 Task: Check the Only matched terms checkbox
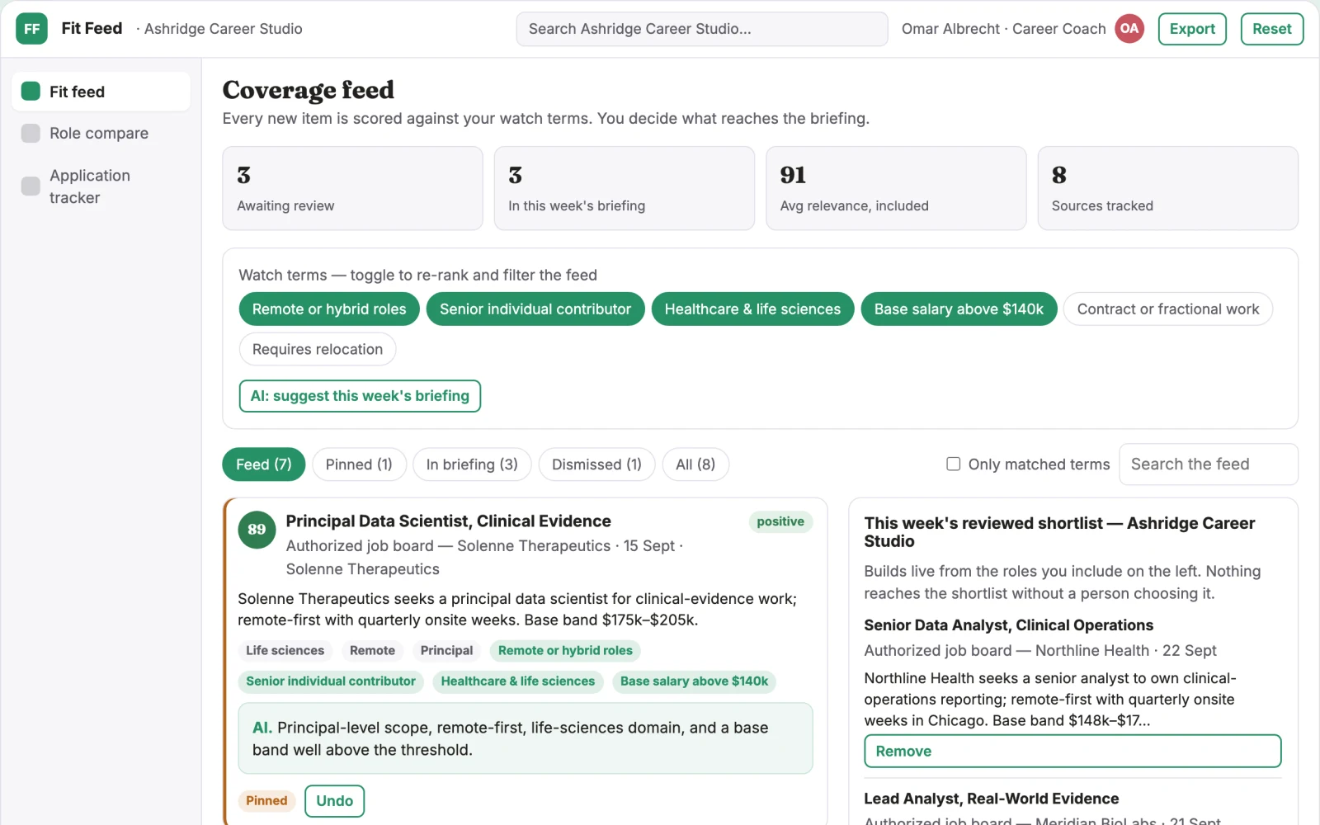953,464
